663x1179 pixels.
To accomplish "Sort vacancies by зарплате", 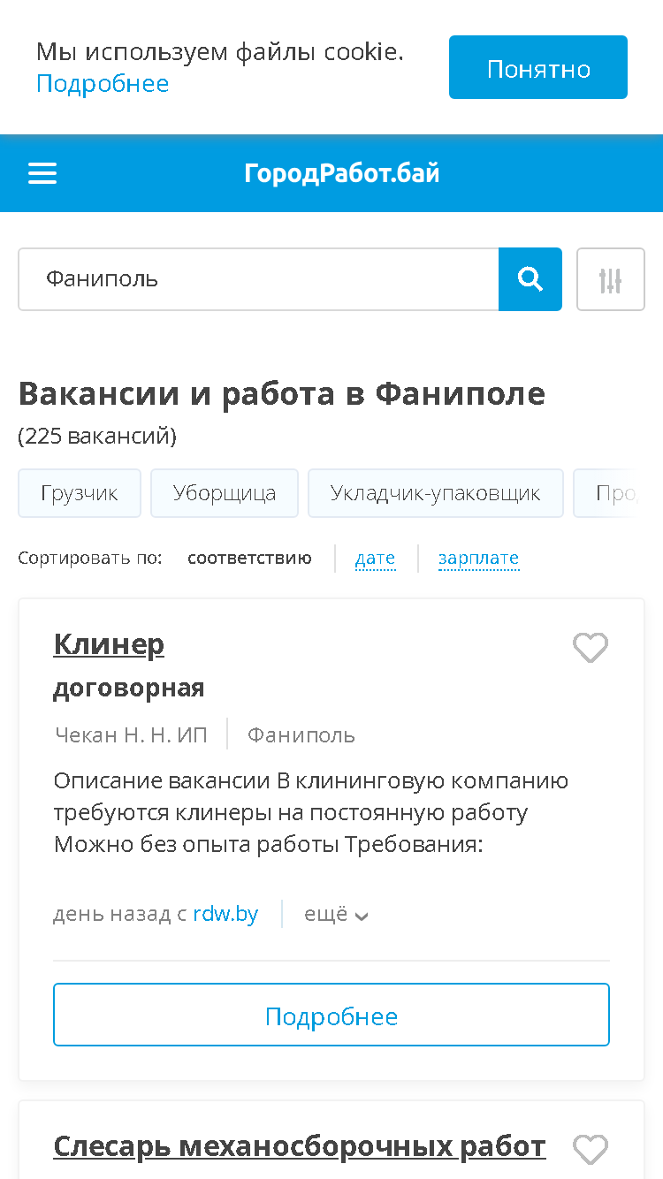I will (x=478, y=559).
